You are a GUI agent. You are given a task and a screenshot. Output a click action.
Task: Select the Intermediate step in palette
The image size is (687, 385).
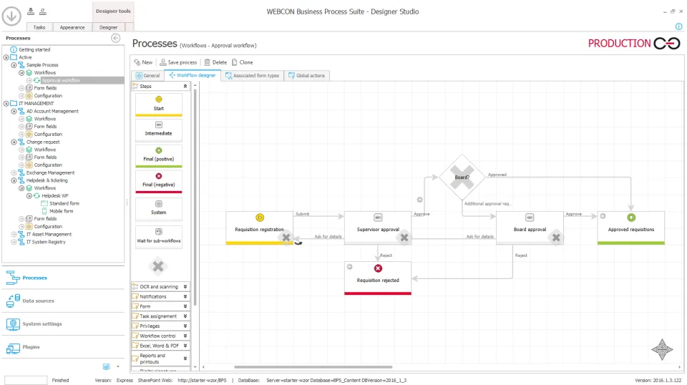(x=159, y=130)
